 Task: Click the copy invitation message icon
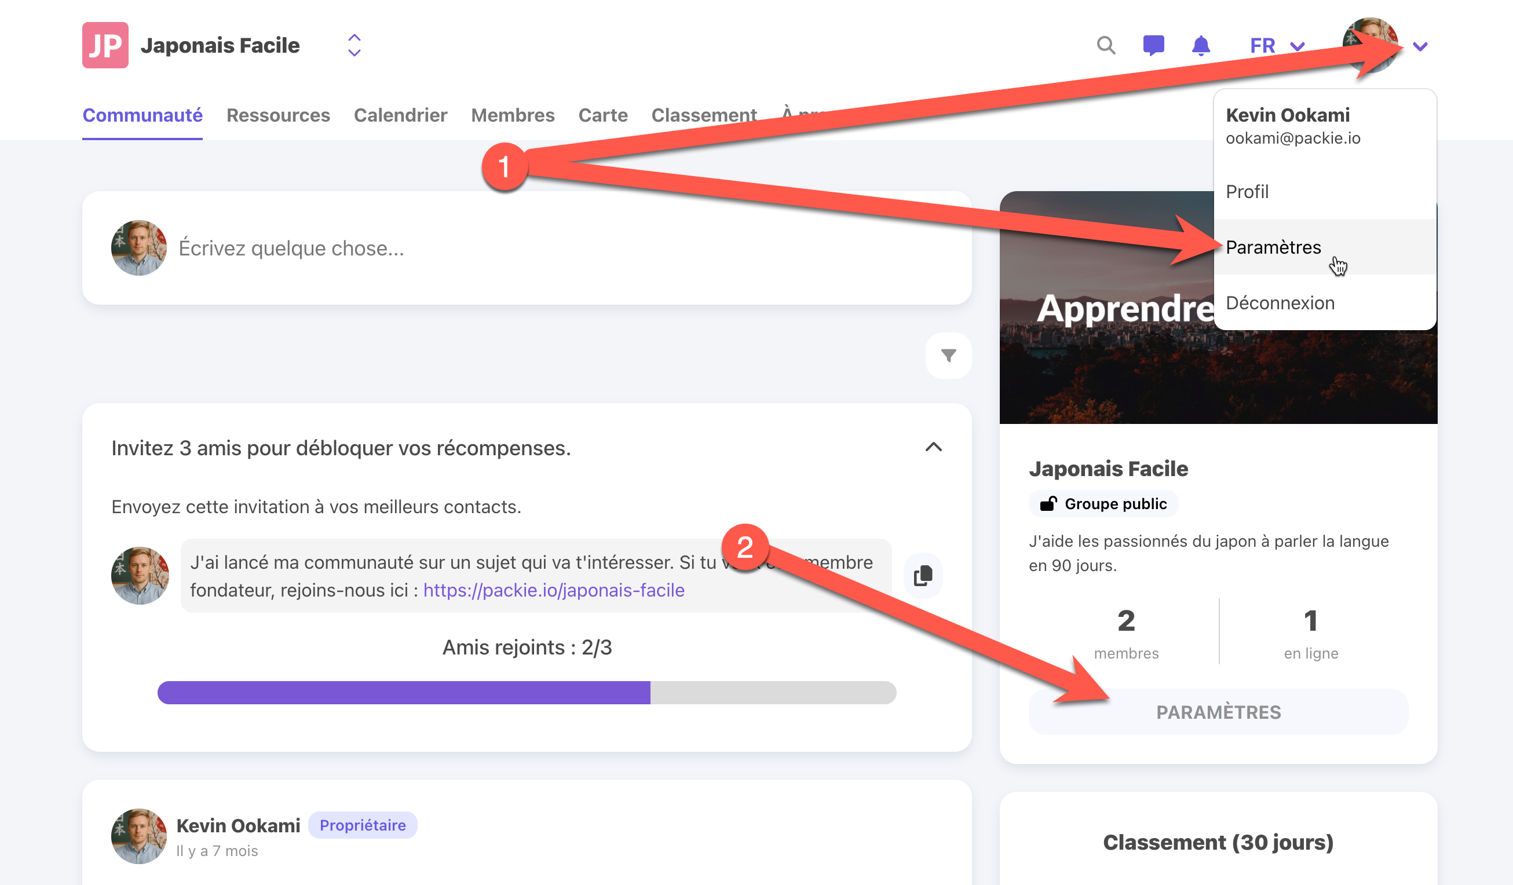[923, 575]
